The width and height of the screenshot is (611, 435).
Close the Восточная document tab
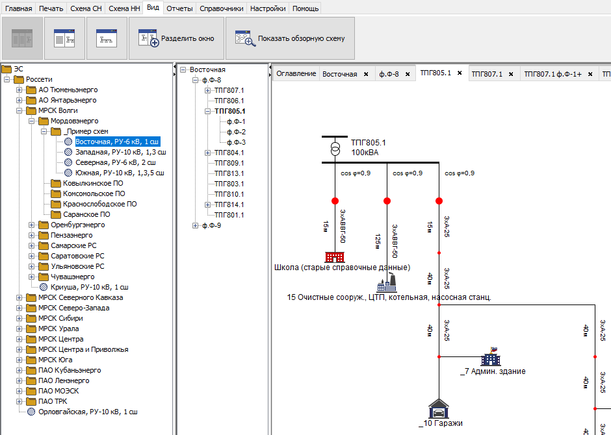366,74
